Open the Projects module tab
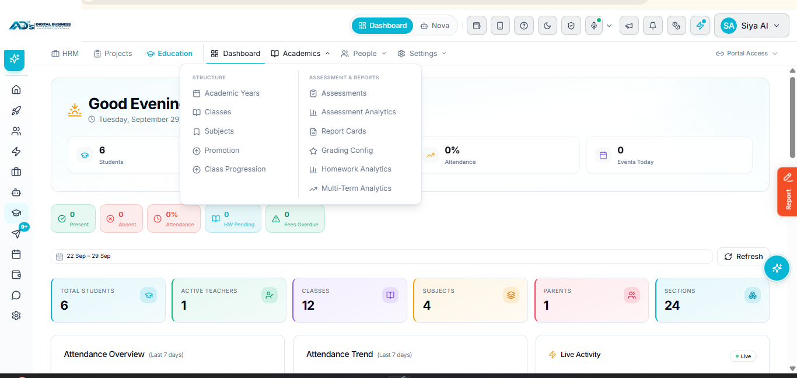The width and height of the screenshot is (797, 378). 113,54
